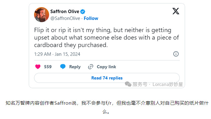Click the 559 likes count
Screen dimensions: 211x119
point(48,67)
